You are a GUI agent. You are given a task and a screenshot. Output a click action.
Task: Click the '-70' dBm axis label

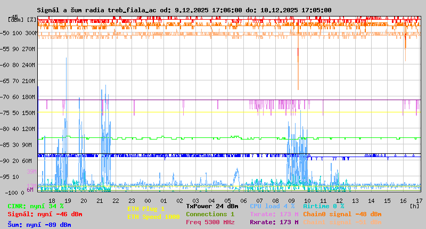pyautogui.click(x=5, y=97)
